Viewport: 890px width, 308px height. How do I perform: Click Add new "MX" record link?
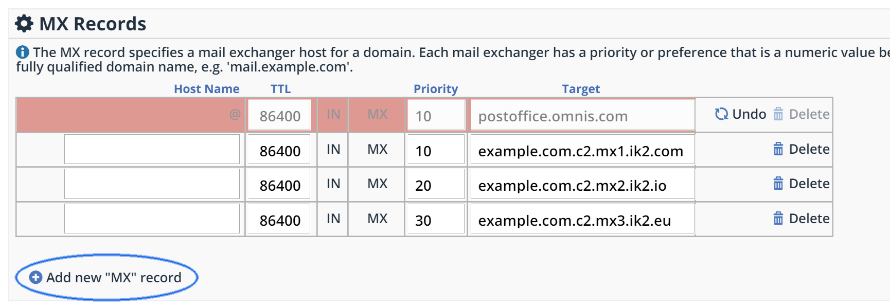[x=114, y=278]
